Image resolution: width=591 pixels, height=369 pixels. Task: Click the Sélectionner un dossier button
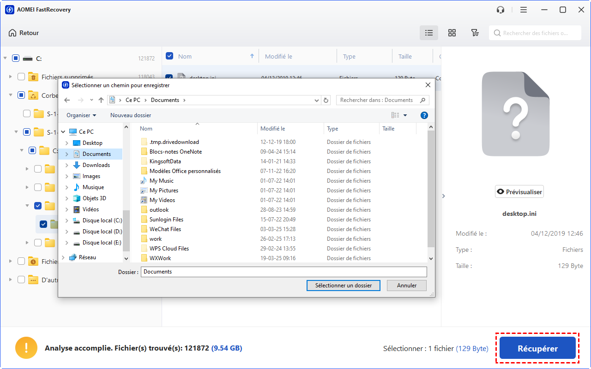coord(343,286)
